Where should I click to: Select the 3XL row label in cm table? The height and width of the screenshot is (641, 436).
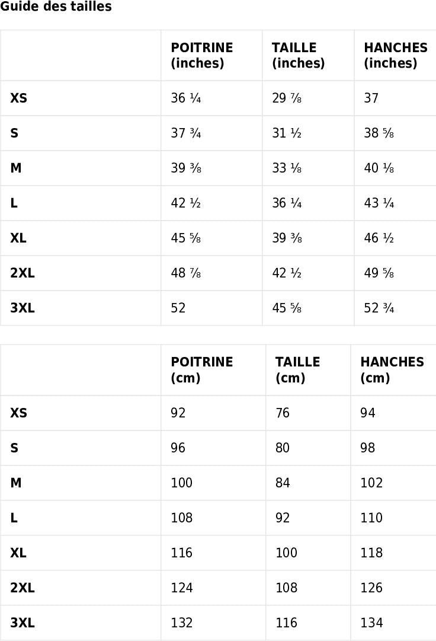(x=23, y=623)
